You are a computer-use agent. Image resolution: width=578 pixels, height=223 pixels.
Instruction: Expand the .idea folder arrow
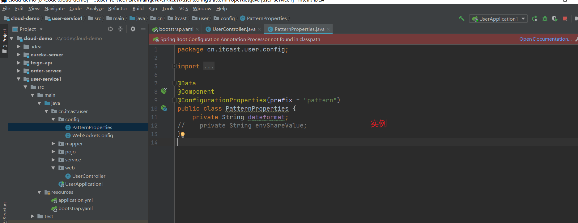click(19, 47)
